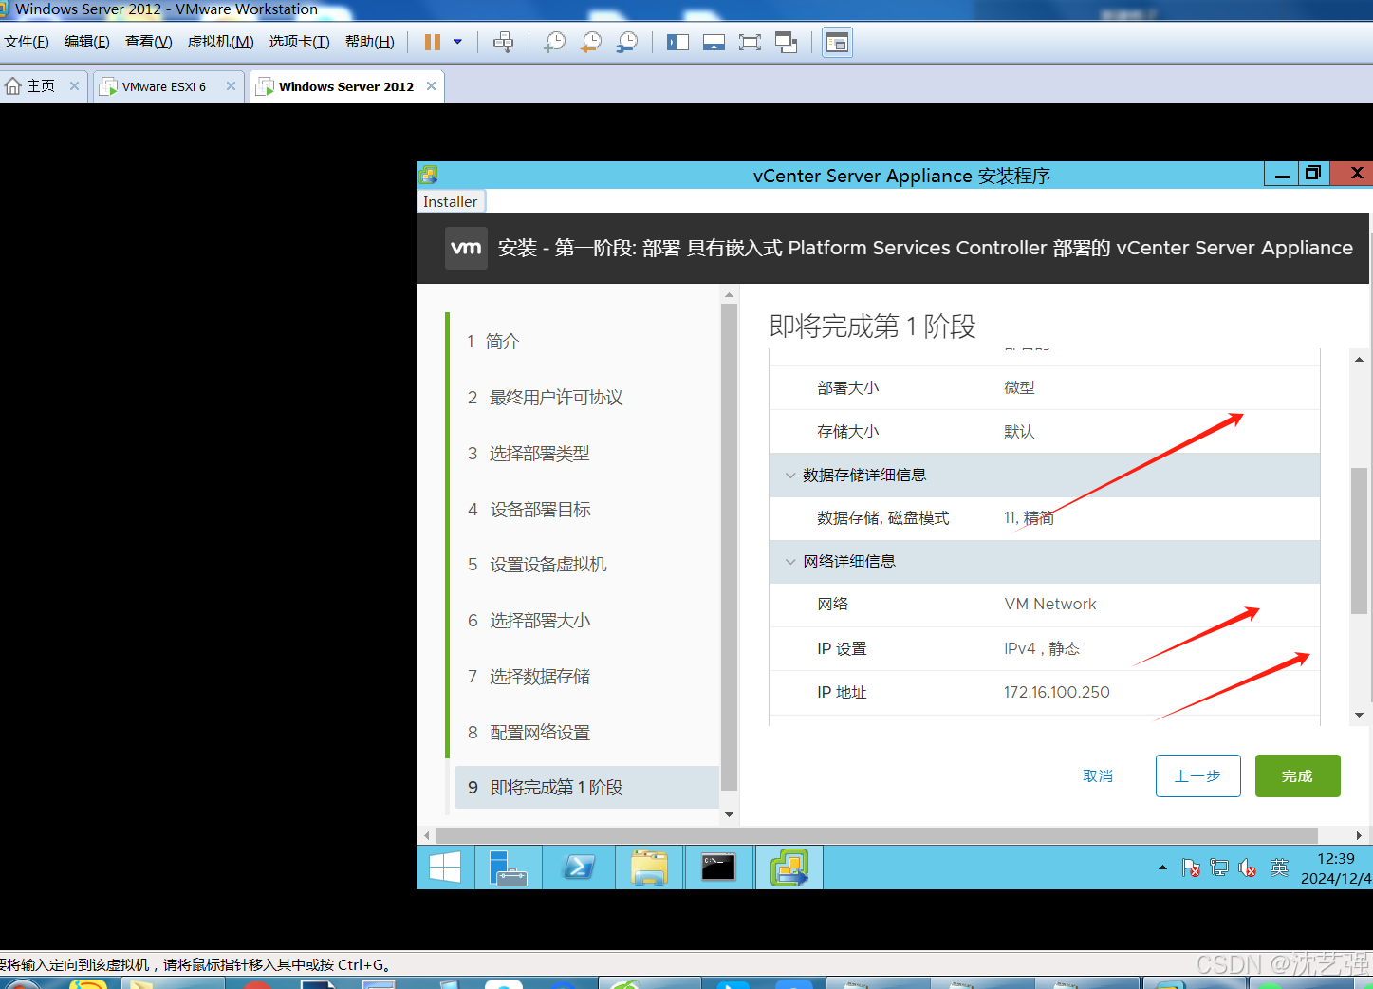
Task: Close the VMware ESXi 6 tab
Action: 231,85
